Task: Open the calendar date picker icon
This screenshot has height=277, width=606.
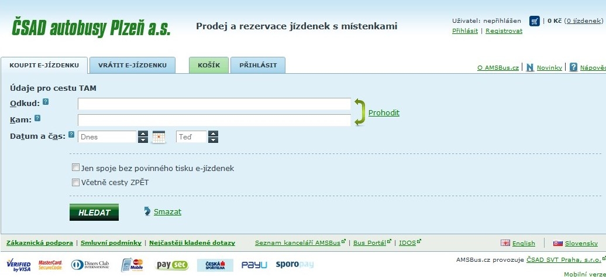Action: [x=159, y=137]
